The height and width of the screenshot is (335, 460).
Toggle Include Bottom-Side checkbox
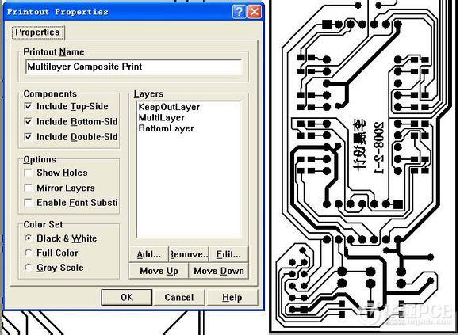(x=29, y=121)
